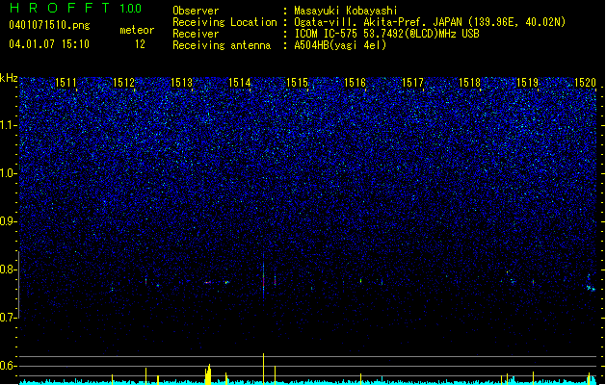Click the 1511 time marker
The width and height of the screenshot is (606, 385).
(x=66, y=83)
